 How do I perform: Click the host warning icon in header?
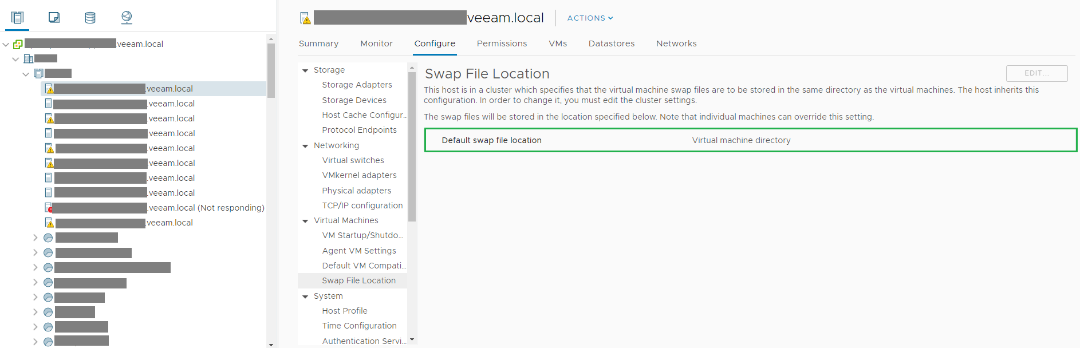click(x=306, y=18)
